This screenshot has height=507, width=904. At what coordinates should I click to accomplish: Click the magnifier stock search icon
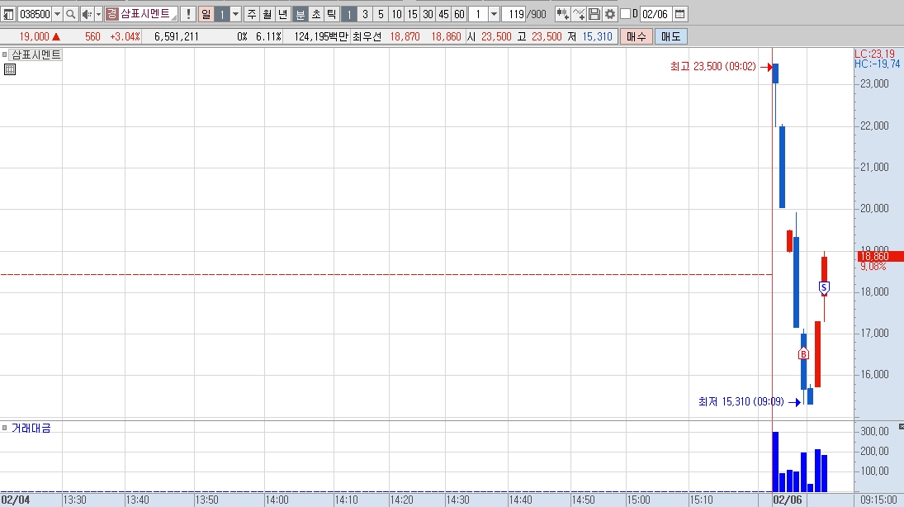(70, 14)
